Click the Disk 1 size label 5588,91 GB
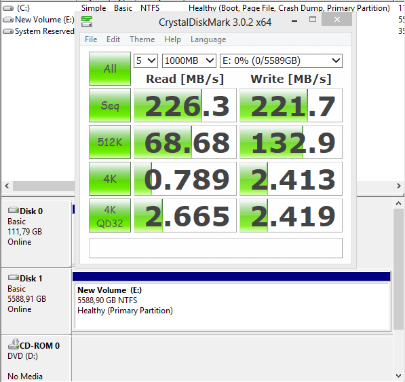405x382 pixels. [27, 299]
